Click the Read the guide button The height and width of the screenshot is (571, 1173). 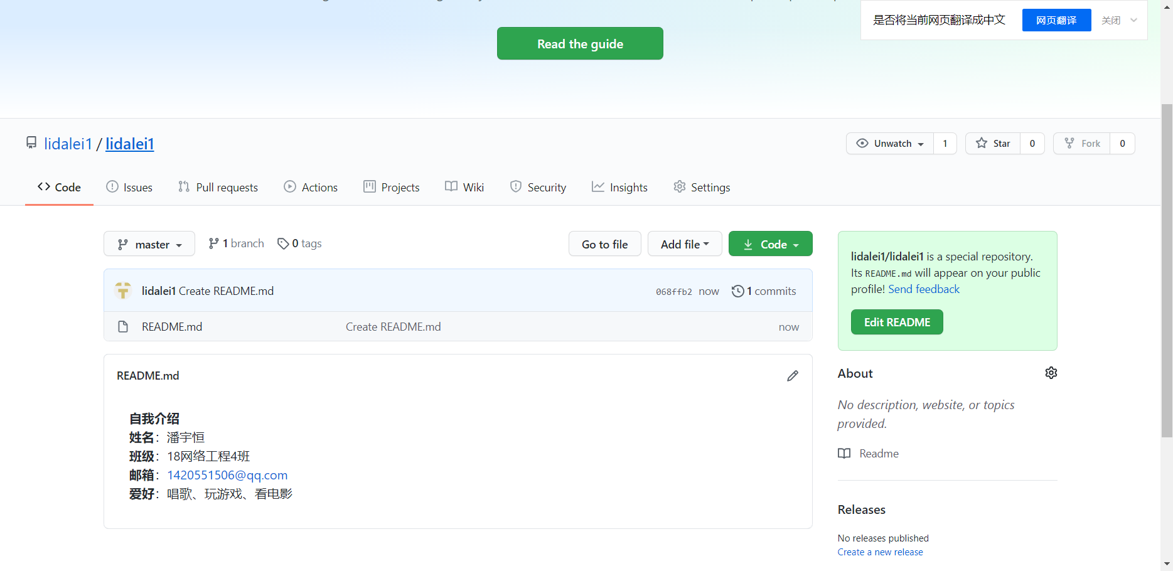click(x=580, y=43)
